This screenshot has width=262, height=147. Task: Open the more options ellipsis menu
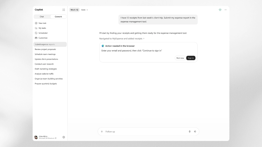click(225, 10)
